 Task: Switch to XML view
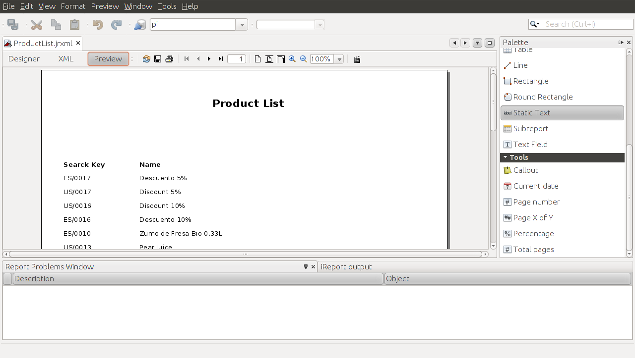(65, 59)
